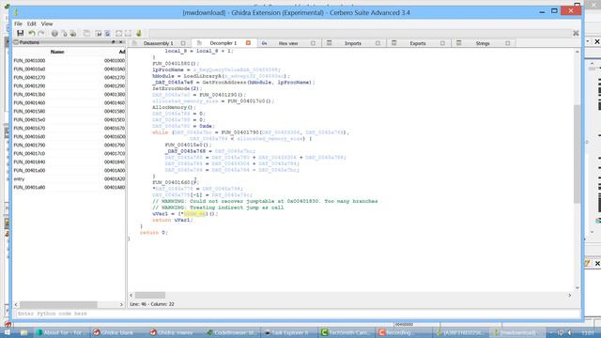Sort functions by Name column header
This screenshot has height=338, width=601.
click(x=57, y=52)
